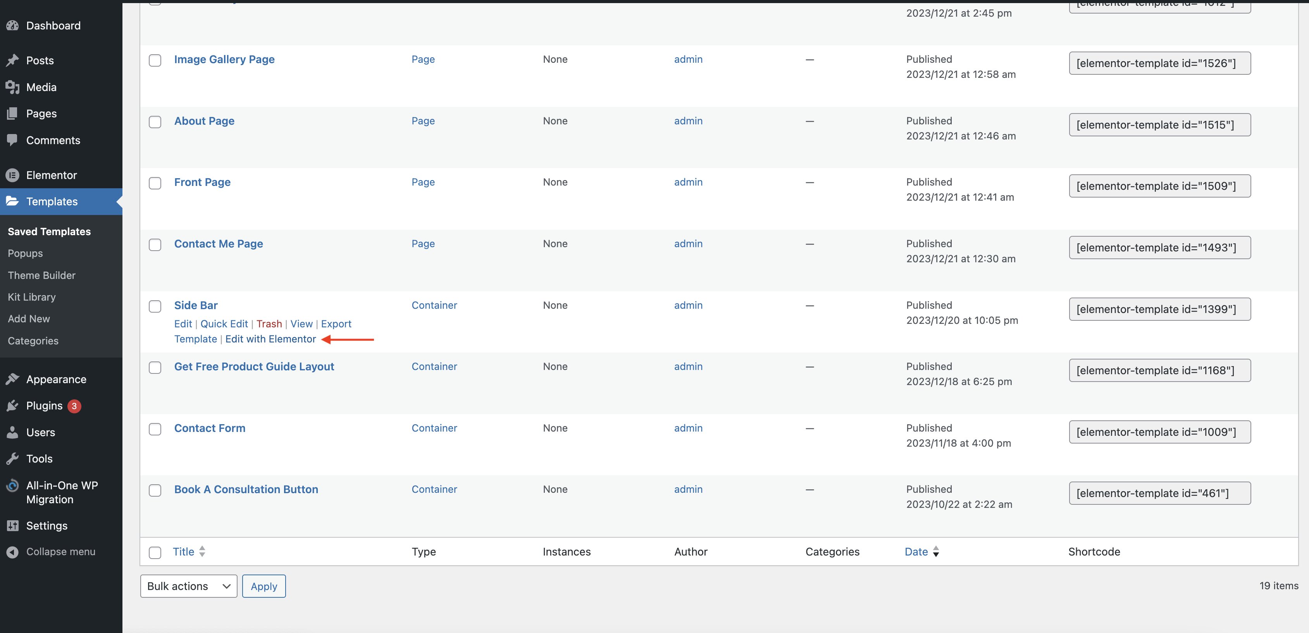Click the Side Bar shortcode field
The width and height of the screenshot is (1309, 633).
click(1159, 310)
